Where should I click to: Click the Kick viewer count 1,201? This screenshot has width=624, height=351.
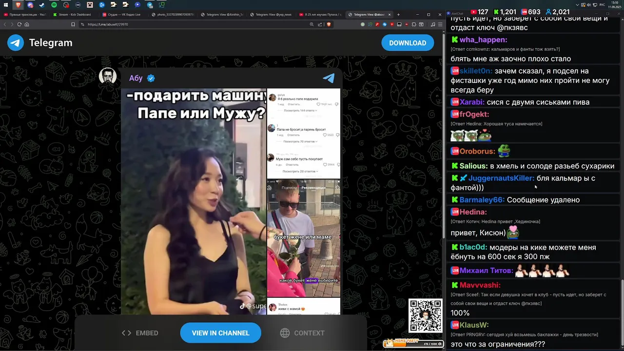pos(505,12)
